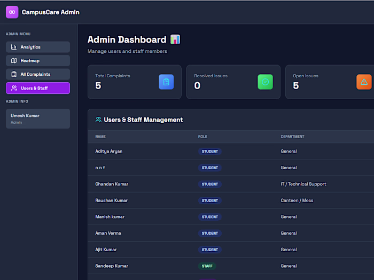
Task: Click the chart emoji next to Admin Dashboard
Action: point(175,39)
